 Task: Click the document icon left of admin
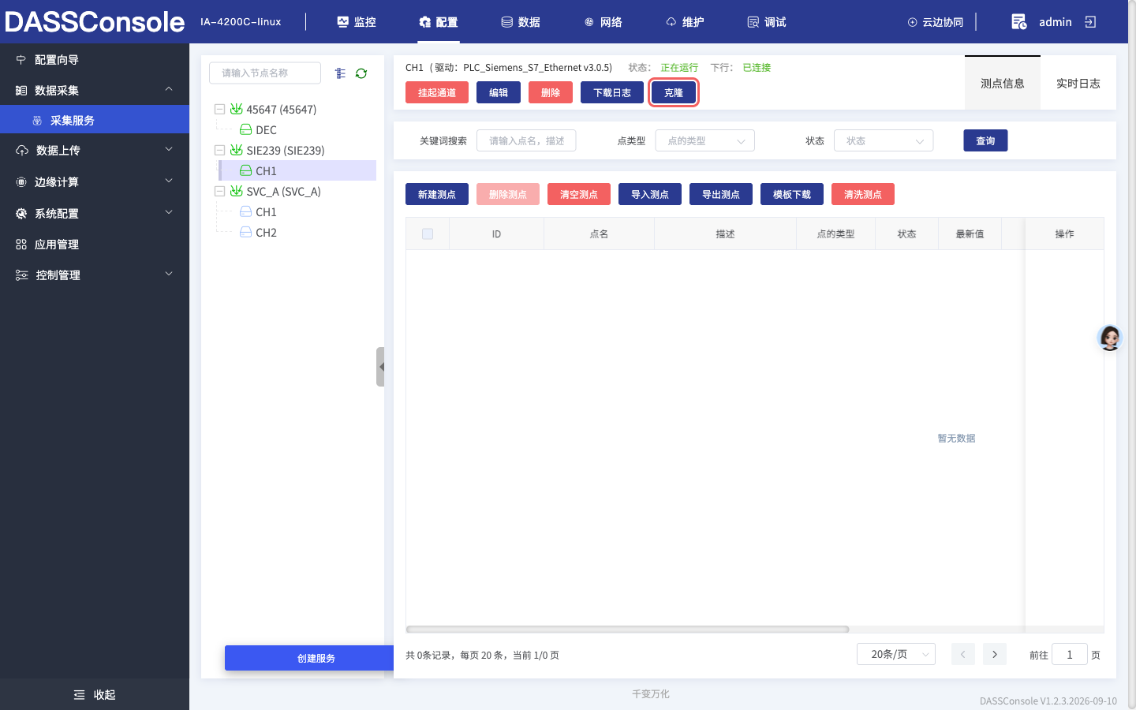[x=1018, y=22]
